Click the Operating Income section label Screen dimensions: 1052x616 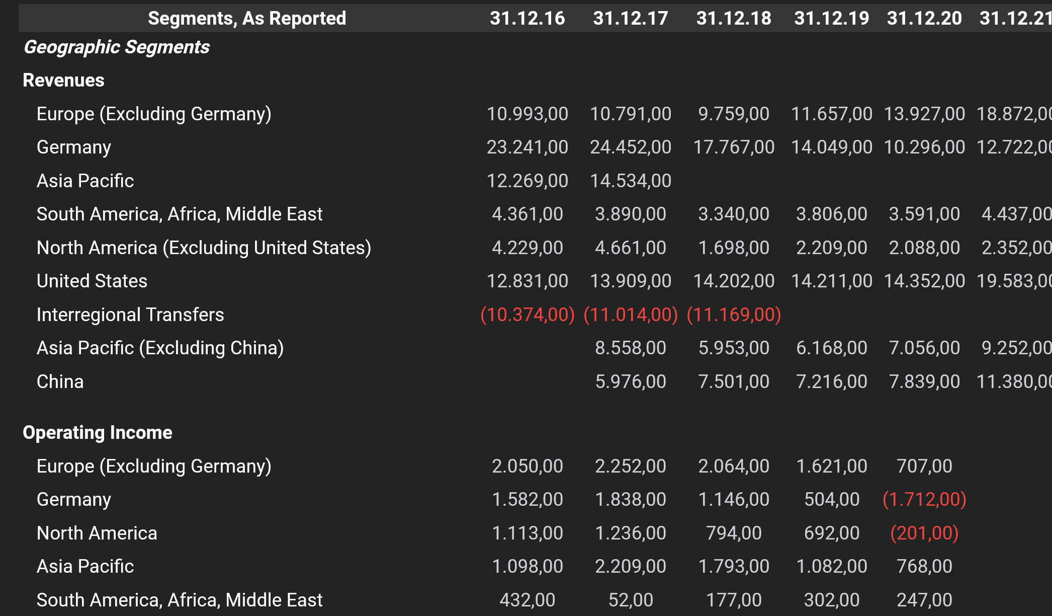tap(98, 433)
